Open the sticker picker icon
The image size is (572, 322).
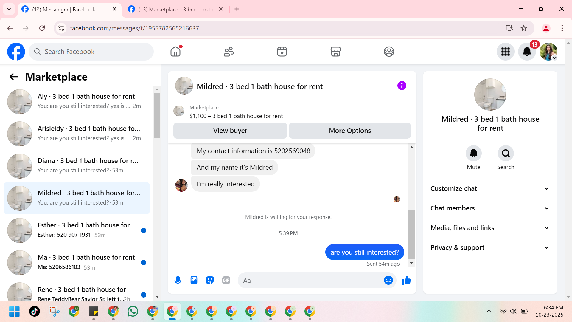[x=210, y=280]
